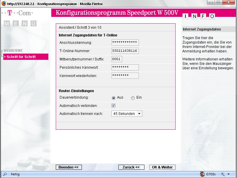The width and height of the screenshot is (237, 178).
Task: Click the Anschlusskennung input field
Action: (x=125, y=42)
